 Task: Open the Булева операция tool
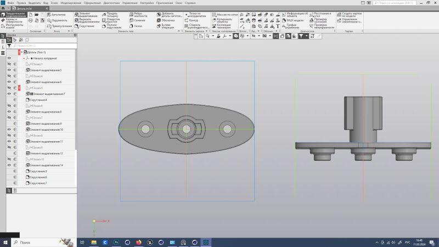click(x=168, y=26)
